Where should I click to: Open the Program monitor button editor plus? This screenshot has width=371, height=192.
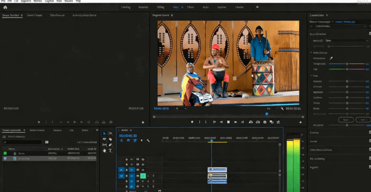pos(301,122)
